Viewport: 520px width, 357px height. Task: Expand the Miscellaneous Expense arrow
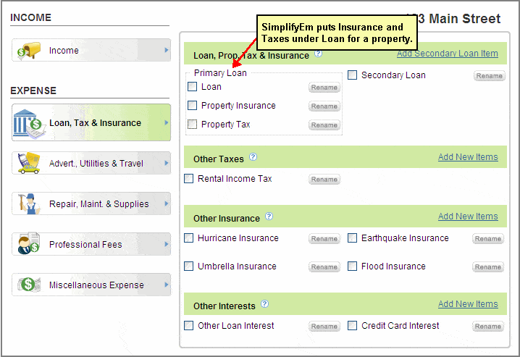pyautogui.click(x=166, y=285)
